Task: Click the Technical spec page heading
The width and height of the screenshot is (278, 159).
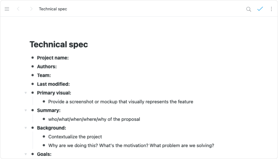Action: click(x=59, y=45)
